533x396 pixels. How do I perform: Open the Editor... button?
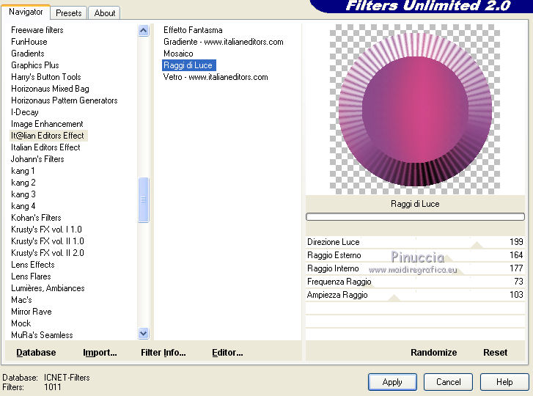click(227, 353)
